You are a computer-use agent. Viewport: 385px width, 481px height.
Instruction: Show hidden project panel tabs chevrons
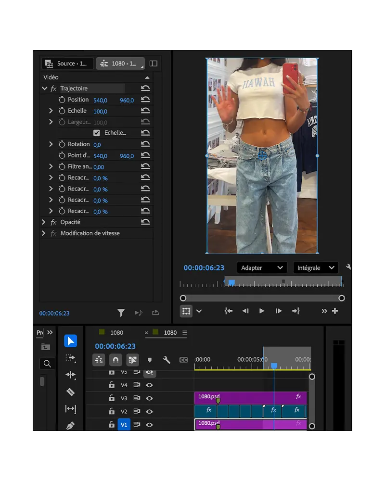(x=50, y=332)
